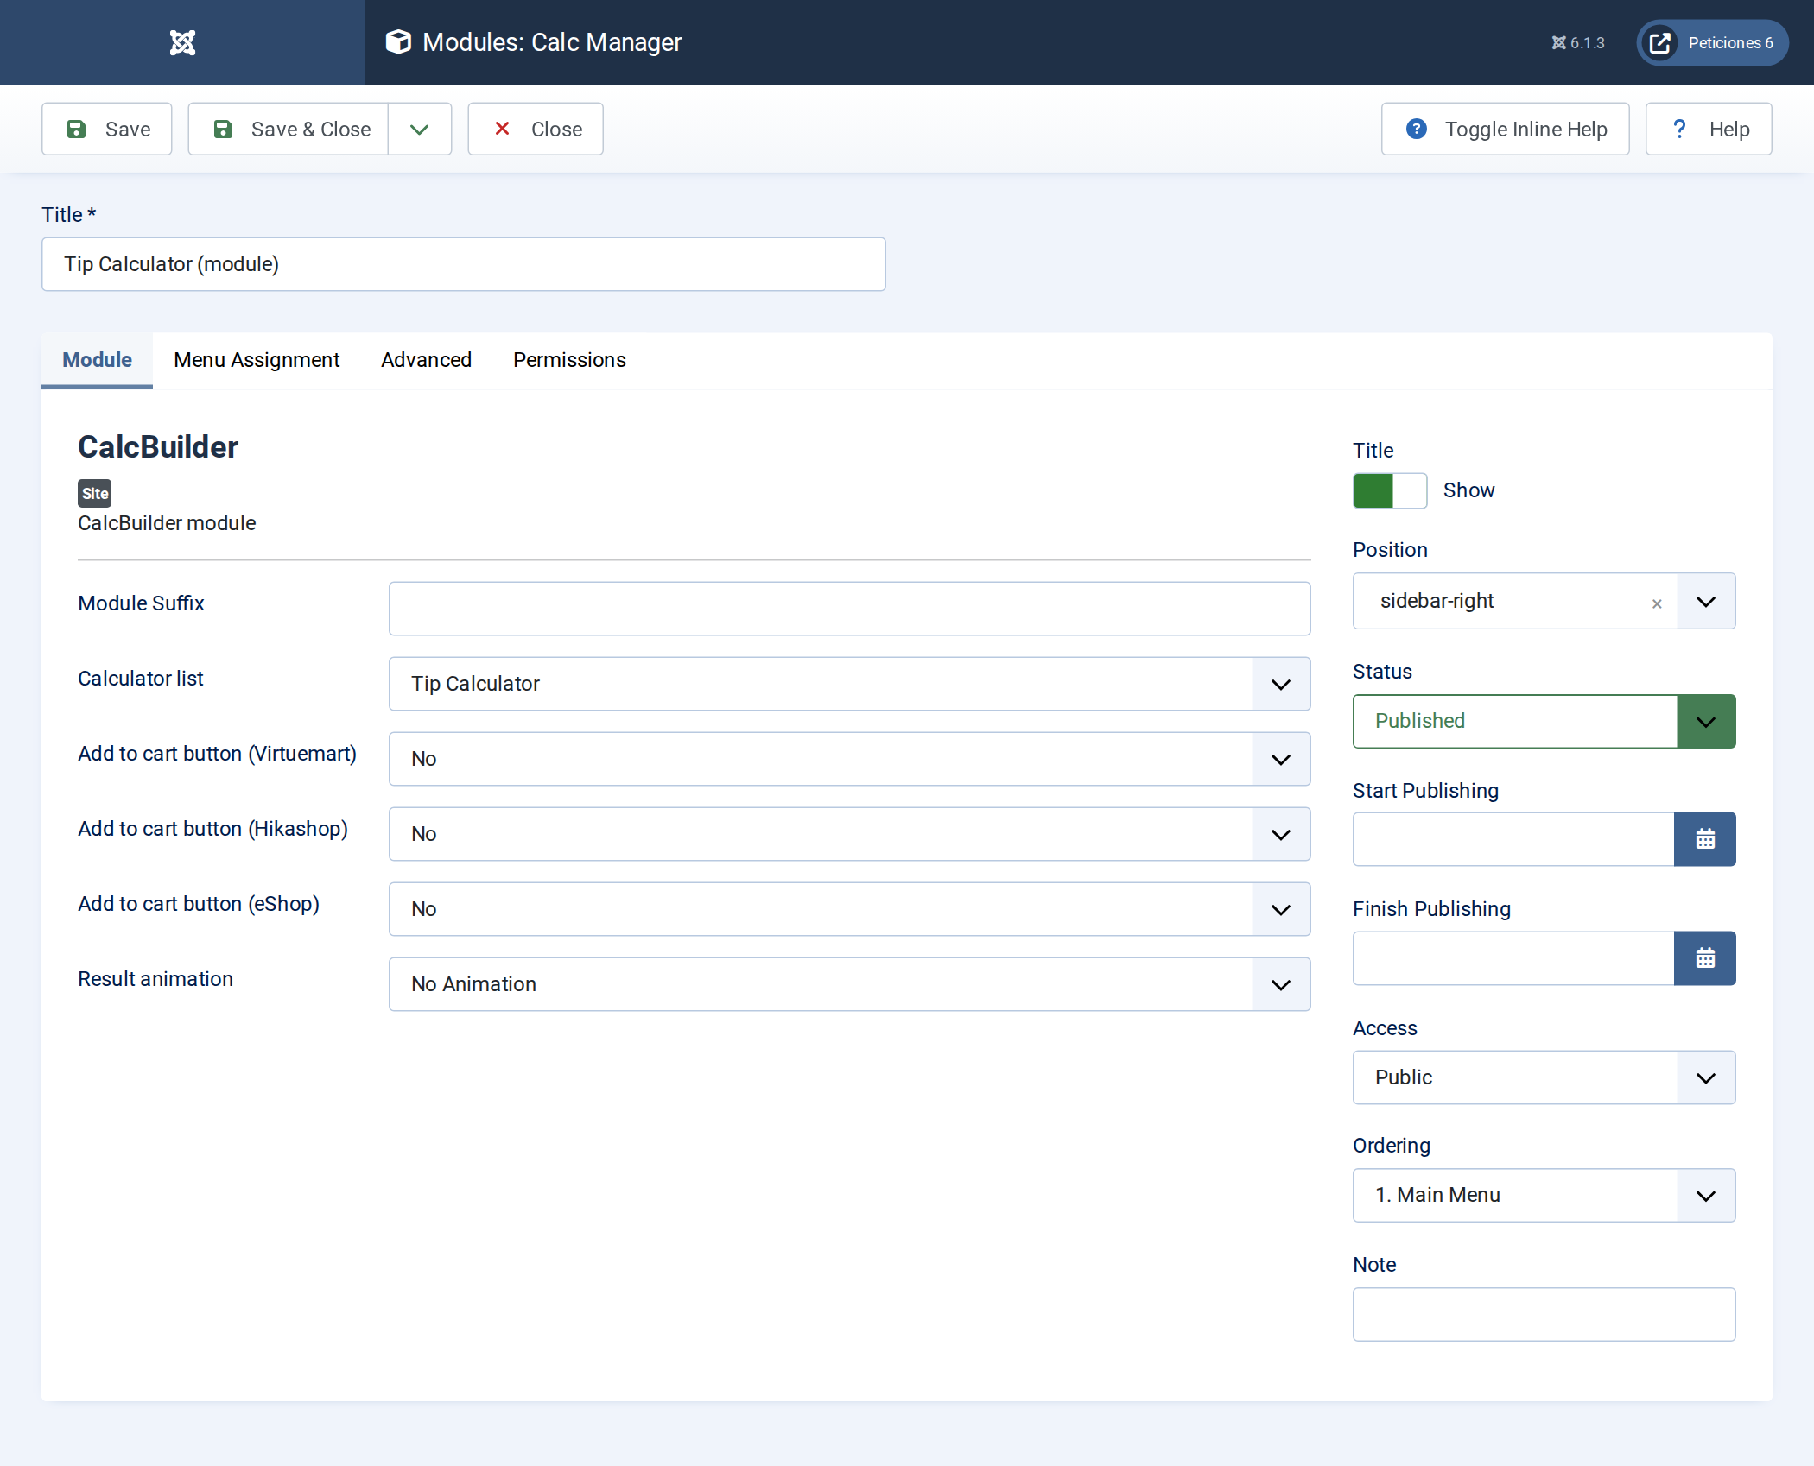Open Peticiones 6 site preview link
Image resolution: width=1814 pixels, height=1466 pixels.
(1712, 43)
